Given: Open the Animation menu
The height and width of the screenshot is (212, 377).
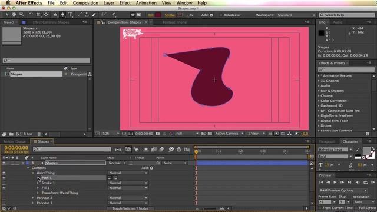Looking at the screenshot, I should tap(146, 3).
